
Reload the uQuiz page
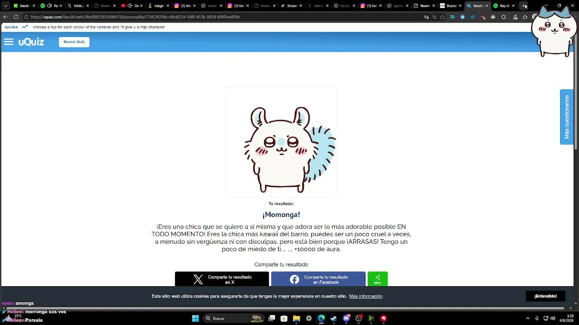[16, 17]
